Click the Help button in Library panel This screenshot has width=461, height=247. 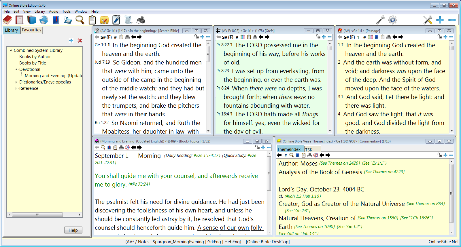click(x=73, y=230)
